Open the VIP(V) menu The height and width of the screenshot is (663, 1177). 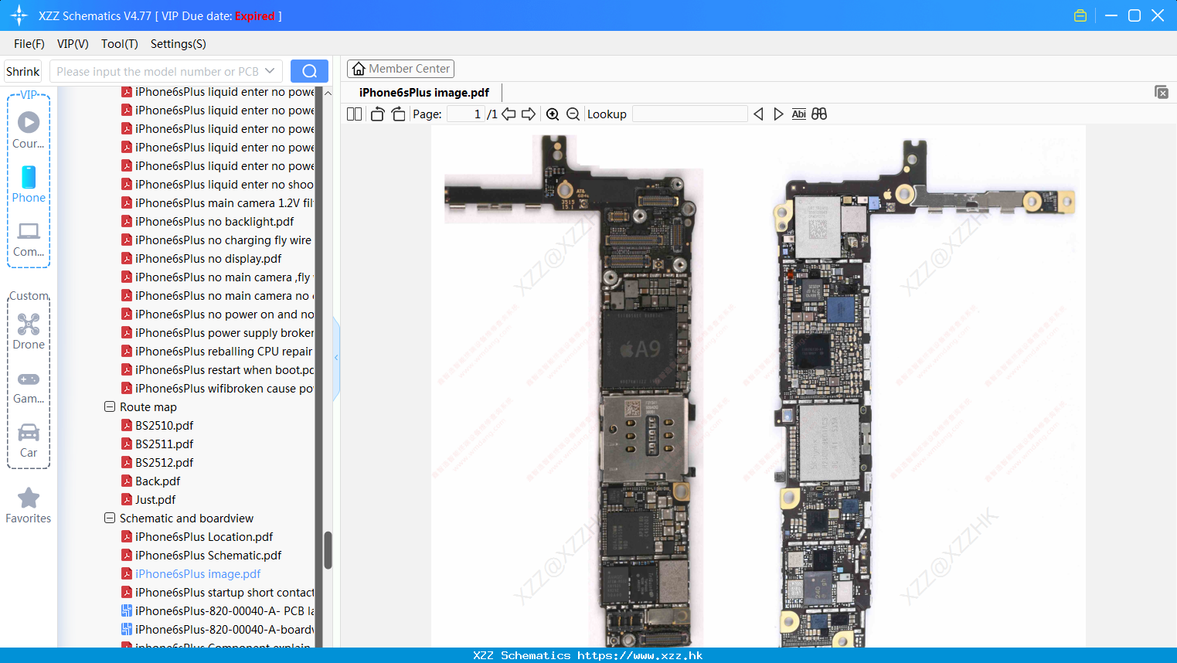[x=73, y=44]
